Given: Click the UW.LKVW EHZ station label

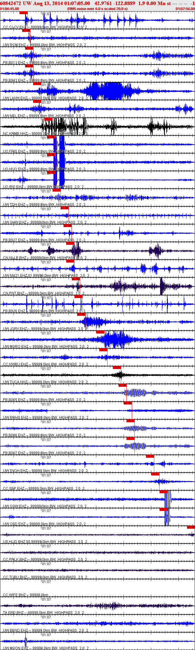Looking at the screenshot, I should (x=15, y=98).
